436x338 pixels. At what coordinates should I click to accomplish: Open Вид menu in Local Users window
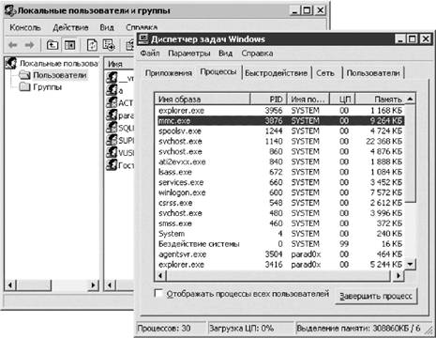click(x=107, y=27)
